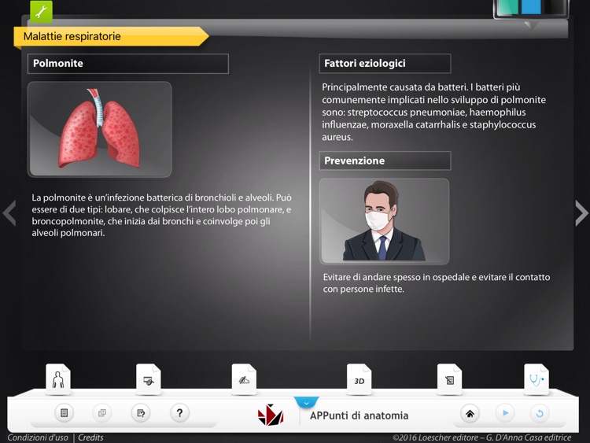Open the human body anatomy page icon

pyautogui.click(x=58, y=379)
